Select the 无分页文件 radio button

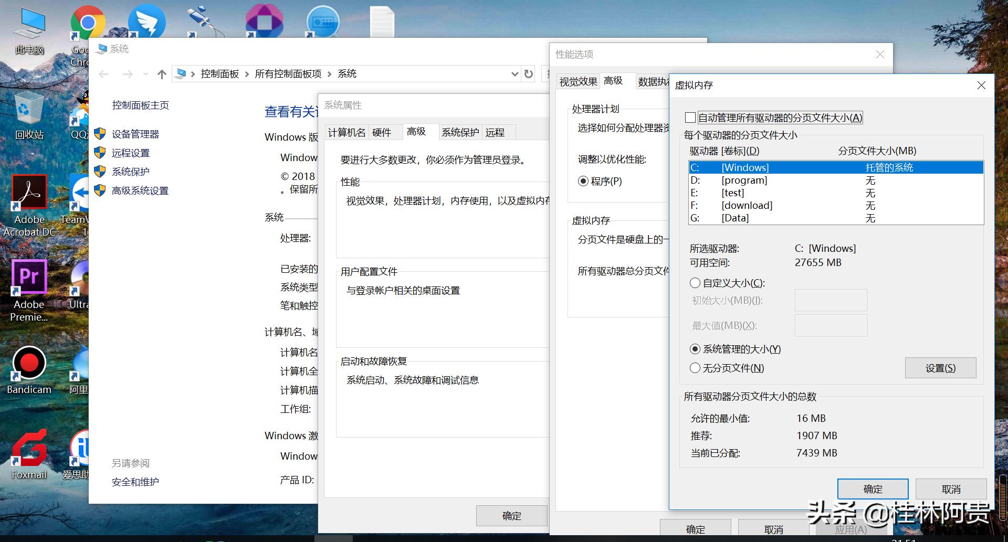[695, 368]
